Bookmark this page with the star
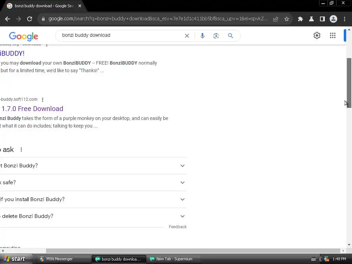Screen dimensions: 352x264 (287, 19)
